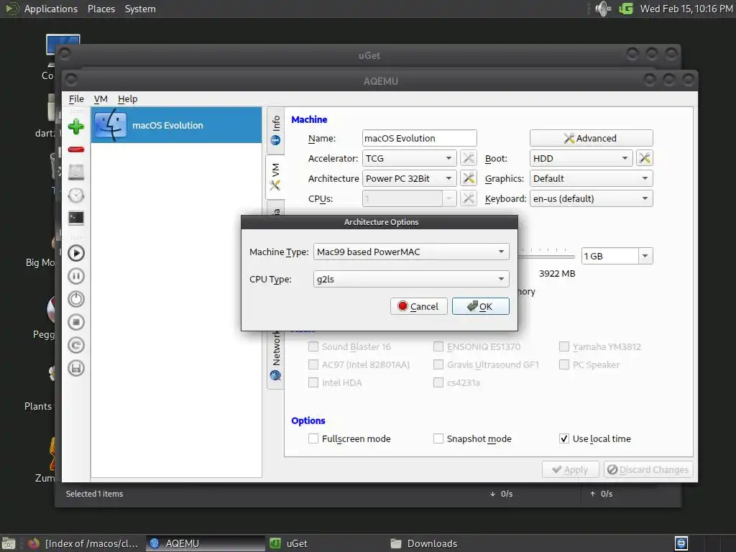The width and height of the screenshot is (736, 552).
Task: Switch to Index of /macos browser window in the taskbar
Action: coord(84,543)
